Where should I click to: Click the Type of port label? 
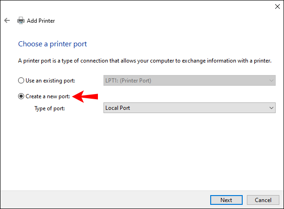[50, 108]
